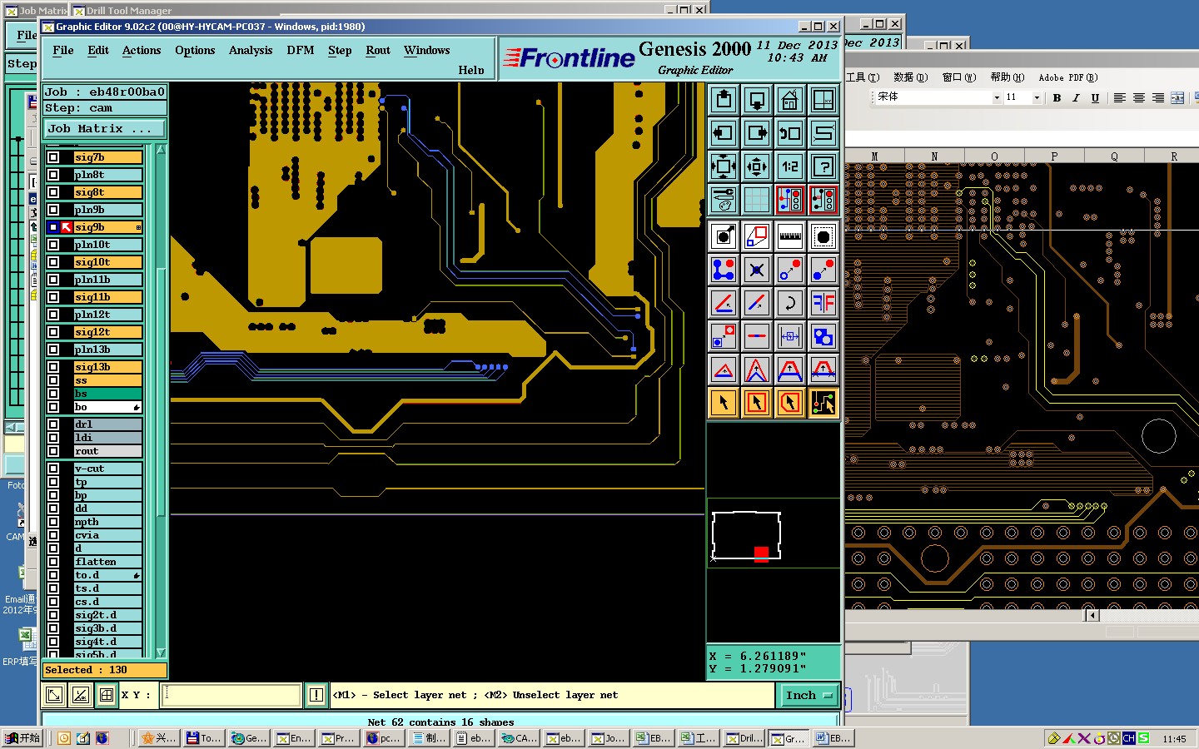Open font name dropdown in spreadsheet window
Viewport: 1199px width, 749px height.
coord(997,97)
